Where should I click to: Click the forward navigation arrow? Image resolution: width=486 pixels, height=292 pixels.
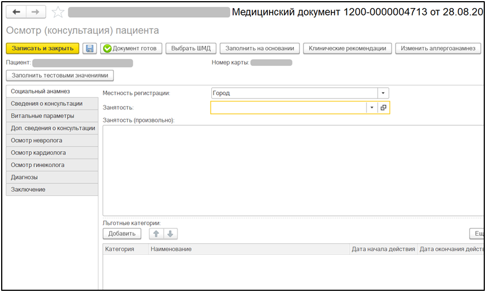coord(35,12)
